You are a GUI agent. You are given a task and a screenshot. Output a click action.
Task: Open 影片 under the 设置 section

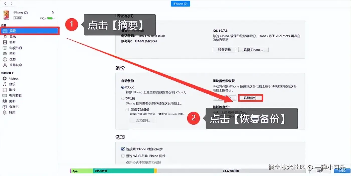pyautogui.click(x=13, y=42)
